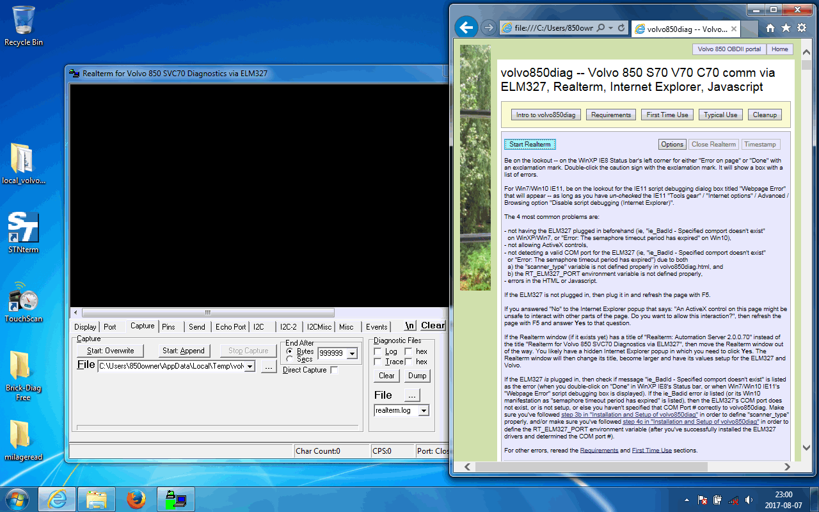The height and width of the screenshot is (512, 819).
Task: Toggle the Direct Capture checkbox
Action: point(333,370)
